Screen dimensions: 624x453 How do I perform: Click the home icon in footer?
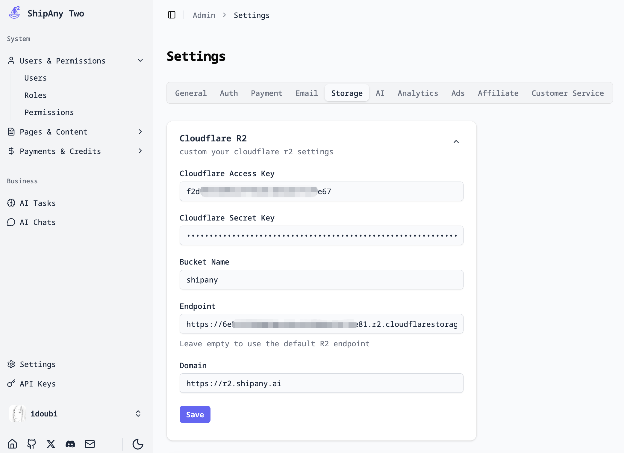click(x=12, y=444)
